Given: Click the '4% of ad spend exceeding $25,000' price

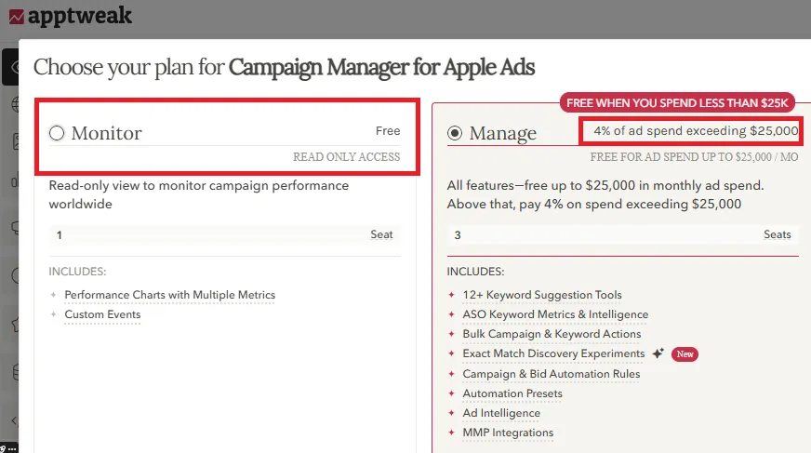Looking at the screenshot, I should pos(696,131).
